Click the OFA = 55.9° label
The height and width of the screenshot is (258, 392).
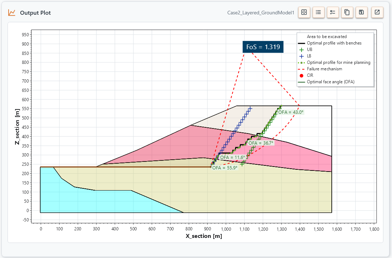[x=225, y=168]
